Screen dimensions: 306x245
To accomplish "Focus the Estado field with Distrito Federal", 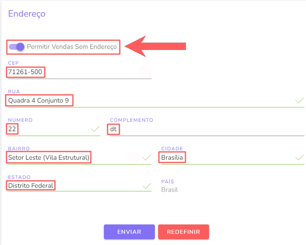I will point(79,186).
